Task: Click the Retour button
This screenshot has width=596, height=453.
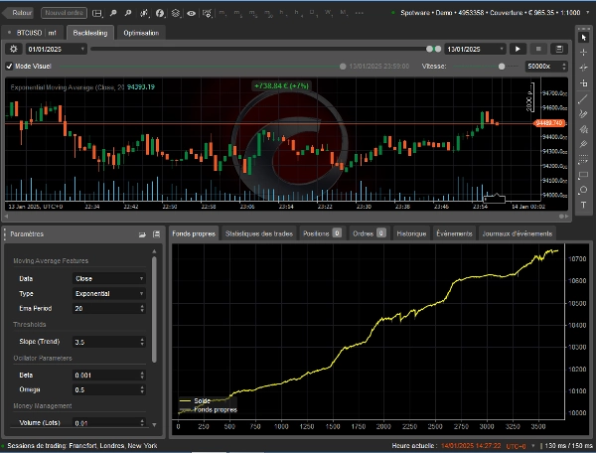Action: click(18, 13)
